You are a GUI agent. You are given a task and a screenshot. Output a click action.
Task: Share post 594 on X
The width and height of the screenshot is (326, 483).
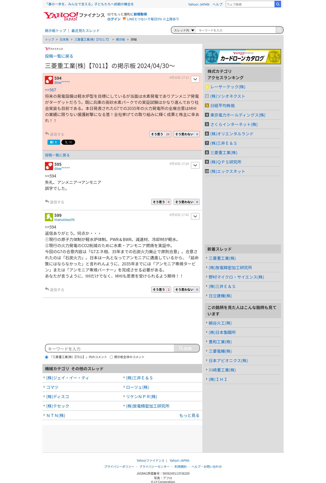[68, 142]
